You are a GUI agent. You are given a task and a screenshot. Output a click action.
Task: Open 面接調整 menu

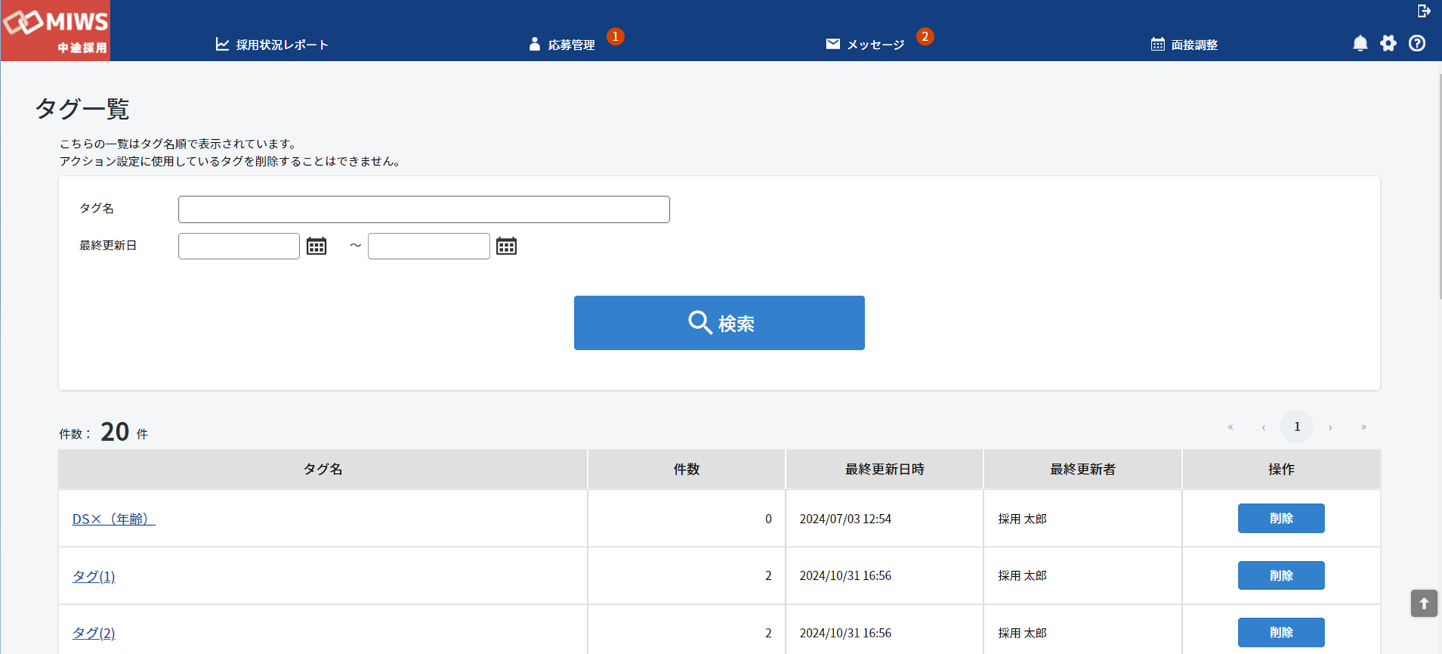1184,45
